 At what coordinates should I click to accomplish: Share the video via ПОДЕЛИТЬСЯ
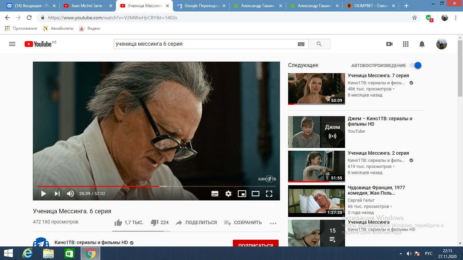click(196, 222)
